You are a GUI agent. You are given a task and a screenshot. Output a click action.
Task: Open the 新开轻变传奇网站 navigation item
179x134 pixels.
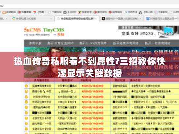(x=126, y=43)
